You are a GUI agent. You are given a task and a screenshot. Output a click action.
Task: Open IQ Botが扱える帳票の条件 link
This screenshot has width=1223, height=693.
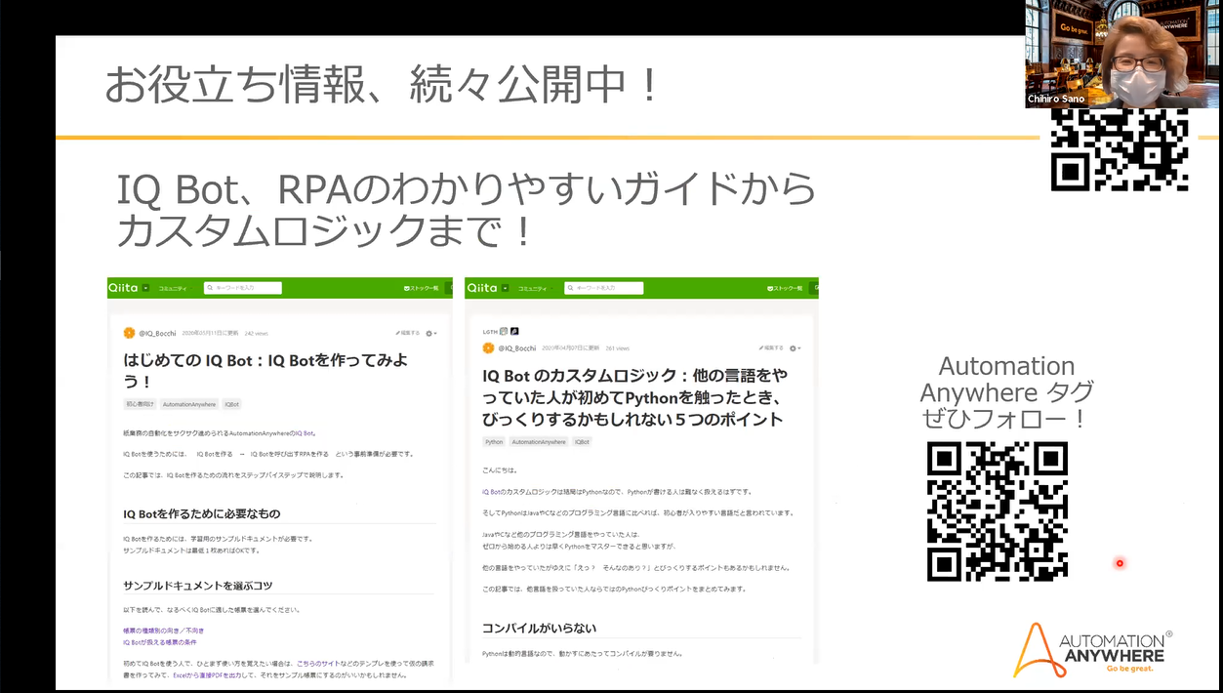(x=160, y=642)
